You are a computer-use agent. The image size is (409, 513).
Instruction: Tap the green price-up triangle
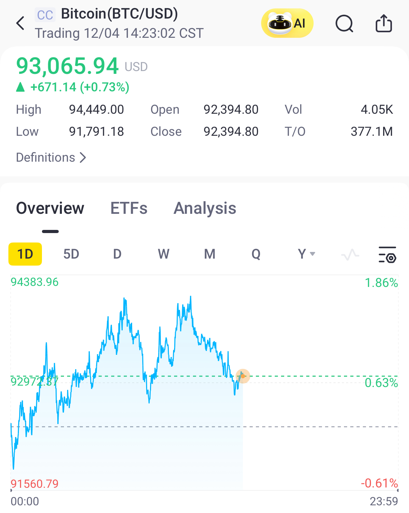click(21, 87)
